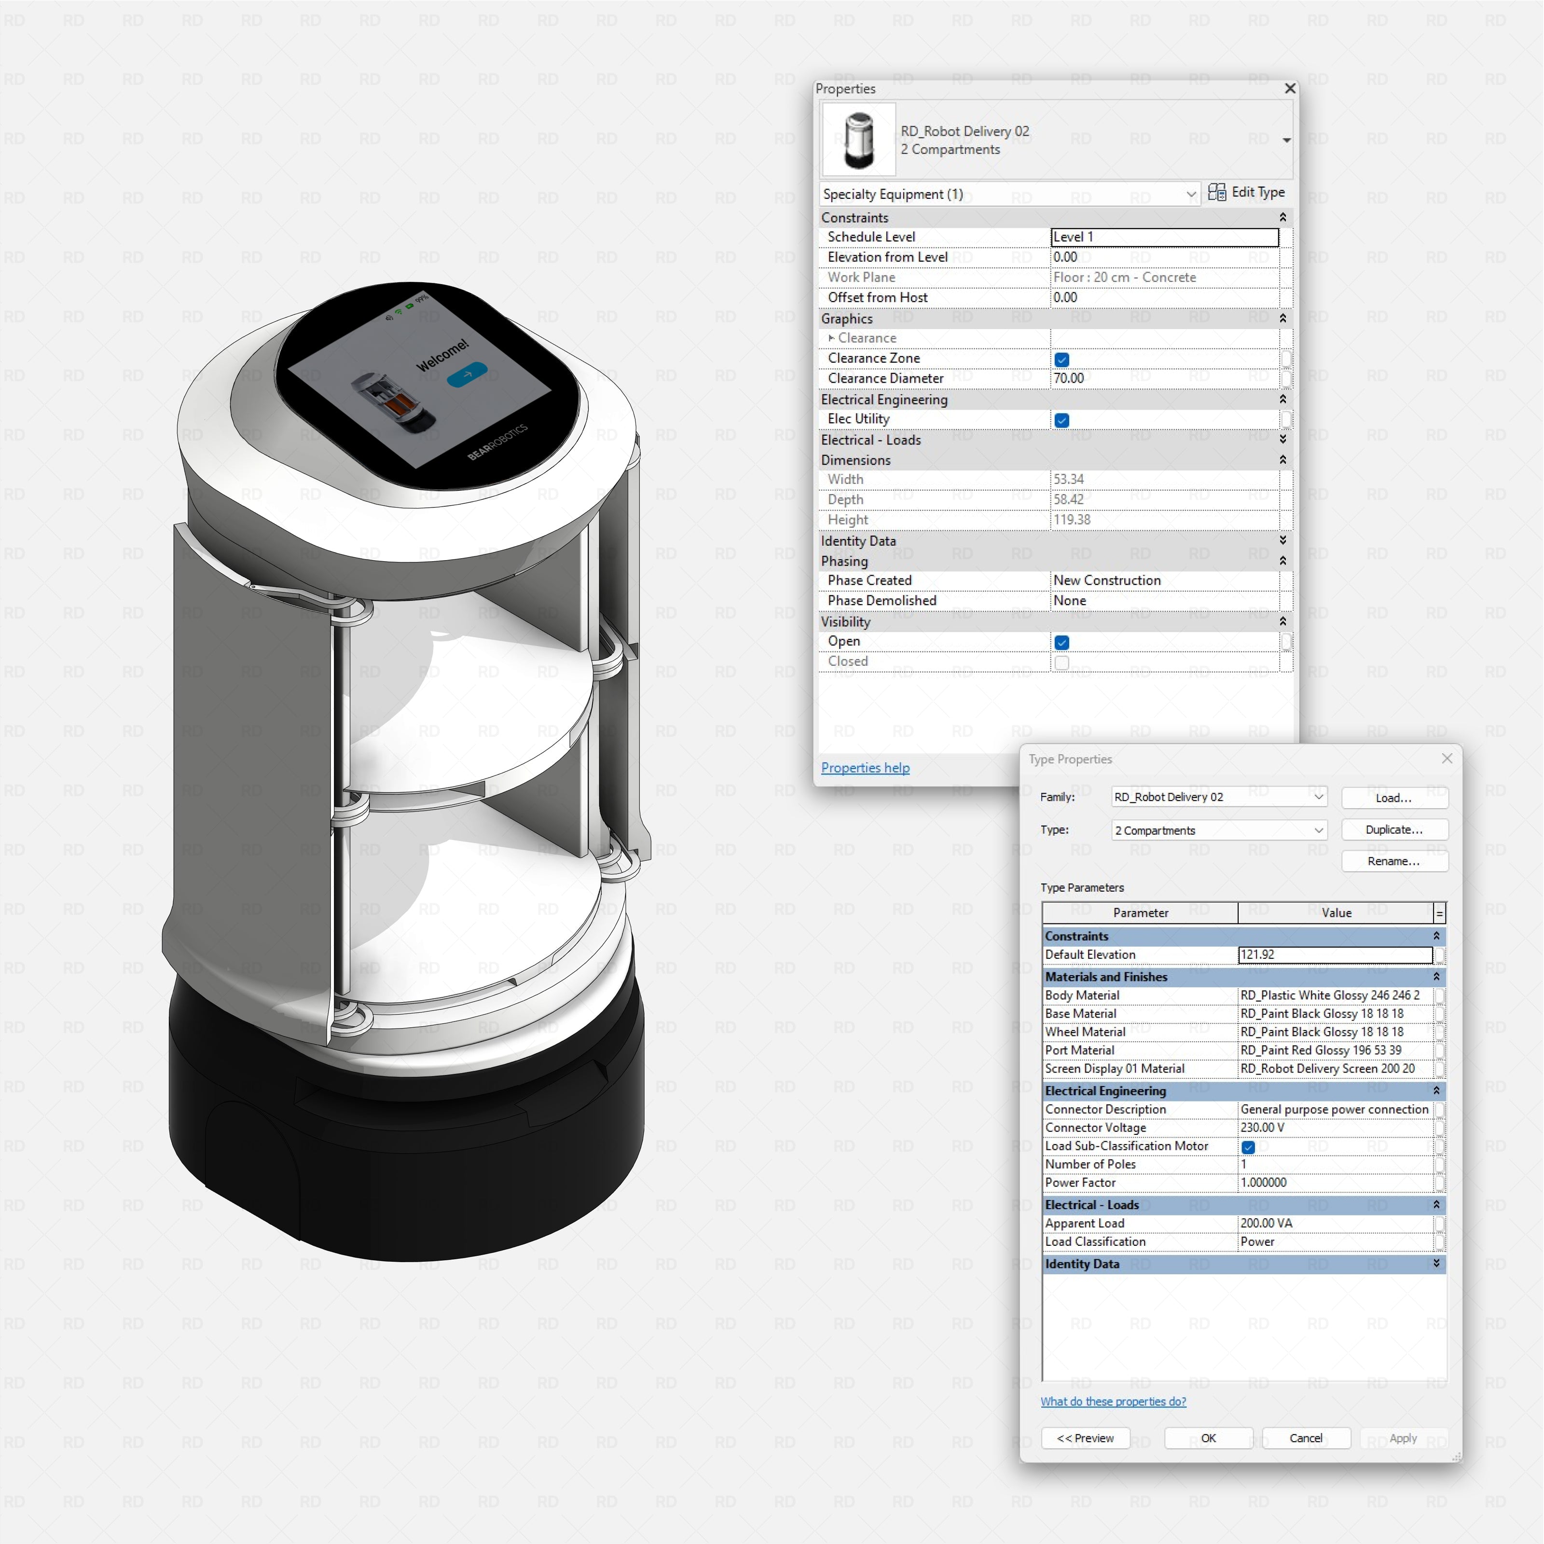Click the Edit Type icon button

[1246, 193]
